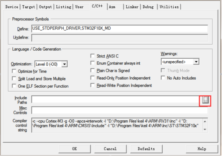Image resolution: width=222 pixels, height=156 pixels.
Task: Go to the Linker tab
Action: [132, 7]
